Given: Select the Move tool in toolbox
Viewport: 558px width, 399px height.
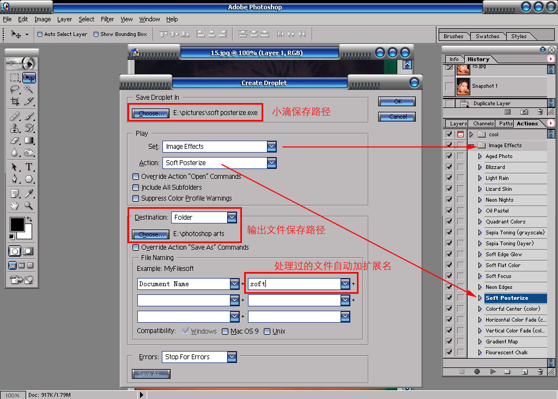Looking at the screenshot, I should [x=29, y=77].
